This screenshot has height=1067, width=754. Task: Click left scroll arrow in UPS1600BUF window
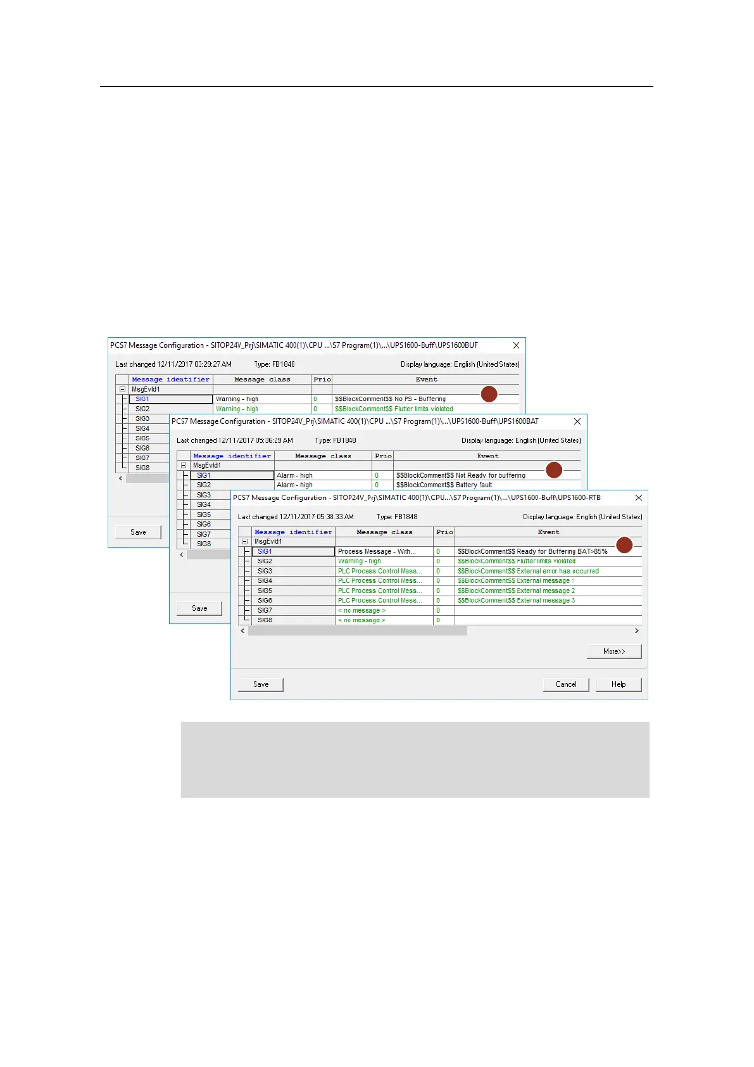point(120,478)
